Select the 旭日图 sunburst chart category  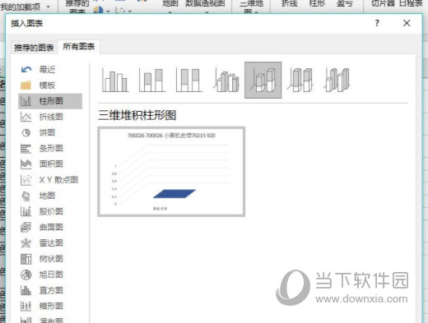[x=50, y=275]
